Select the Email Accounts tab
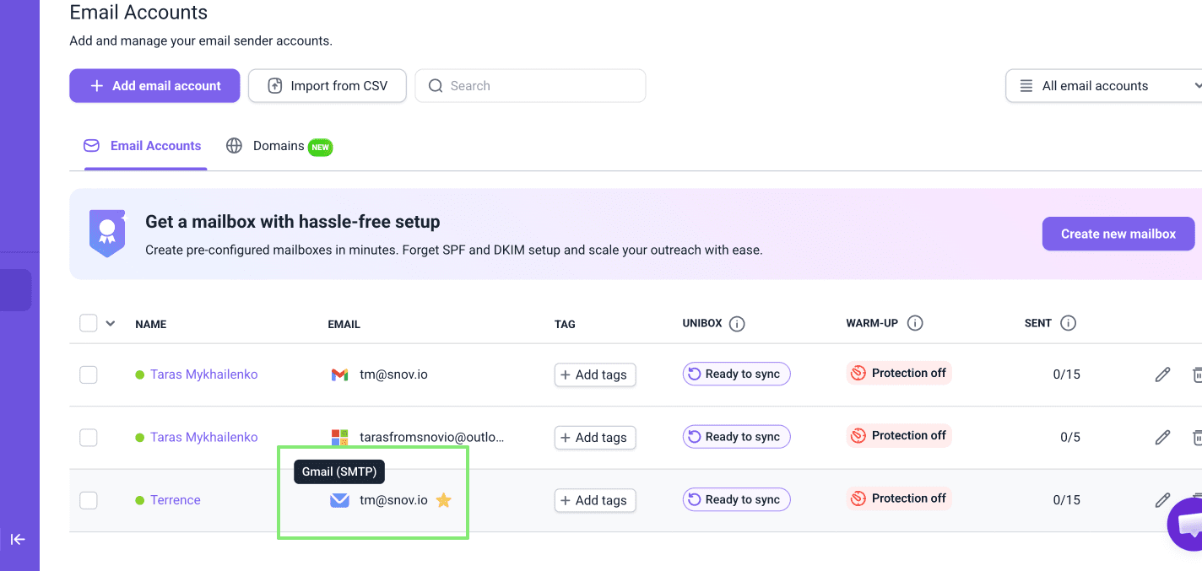Screen dimensions: 1202x571 pyautogui.click(x=143, y=146)
